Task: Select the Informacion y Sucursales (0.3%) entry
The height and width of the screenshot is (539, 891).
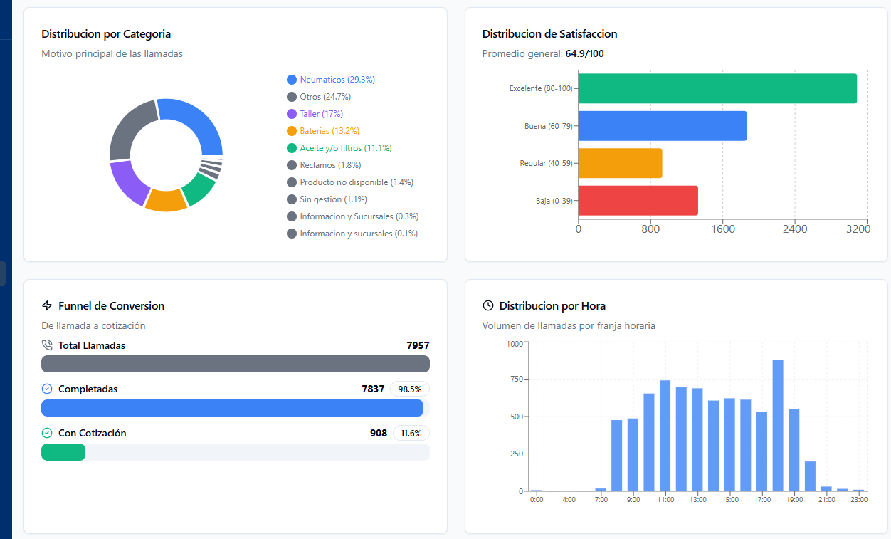Action: [353, 216]
